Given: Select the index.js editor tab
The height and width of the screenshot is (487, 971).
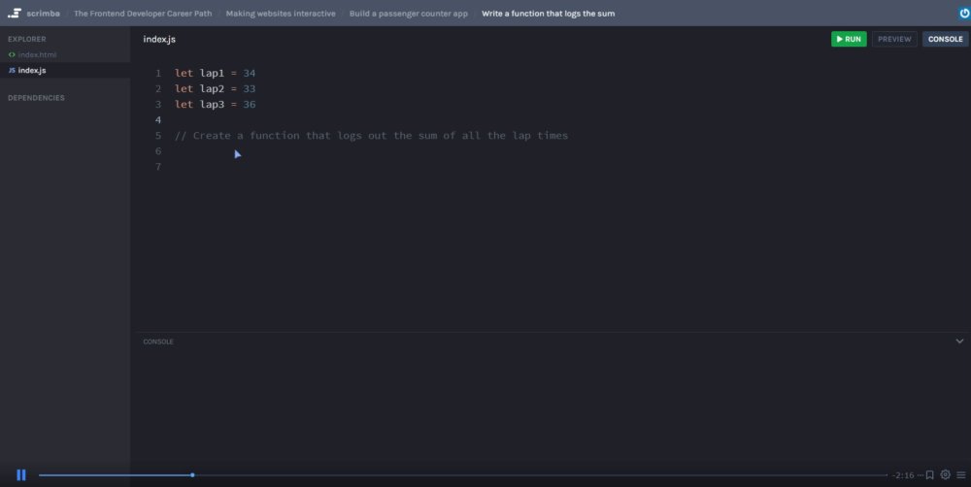Looking at the screenshot, I should coord(159,39).
